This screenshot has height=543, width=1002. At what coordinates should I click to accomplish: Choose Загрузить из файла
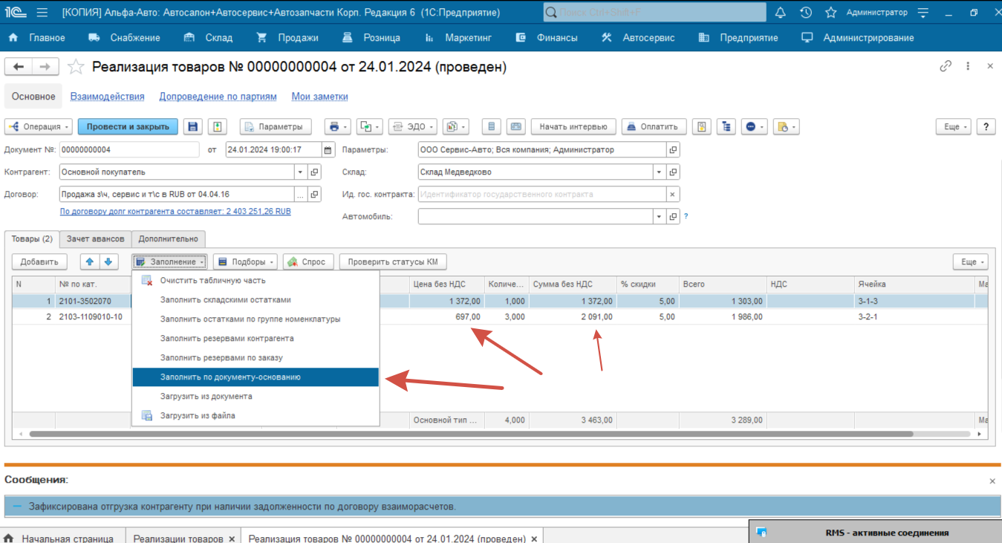pyautogui.click(x=256, y=416)
